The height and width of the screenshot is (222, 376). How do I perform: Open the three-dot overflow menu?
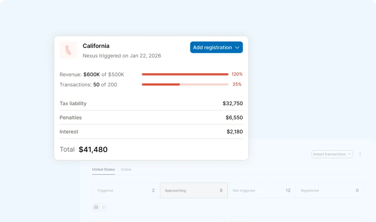(360, 154)
